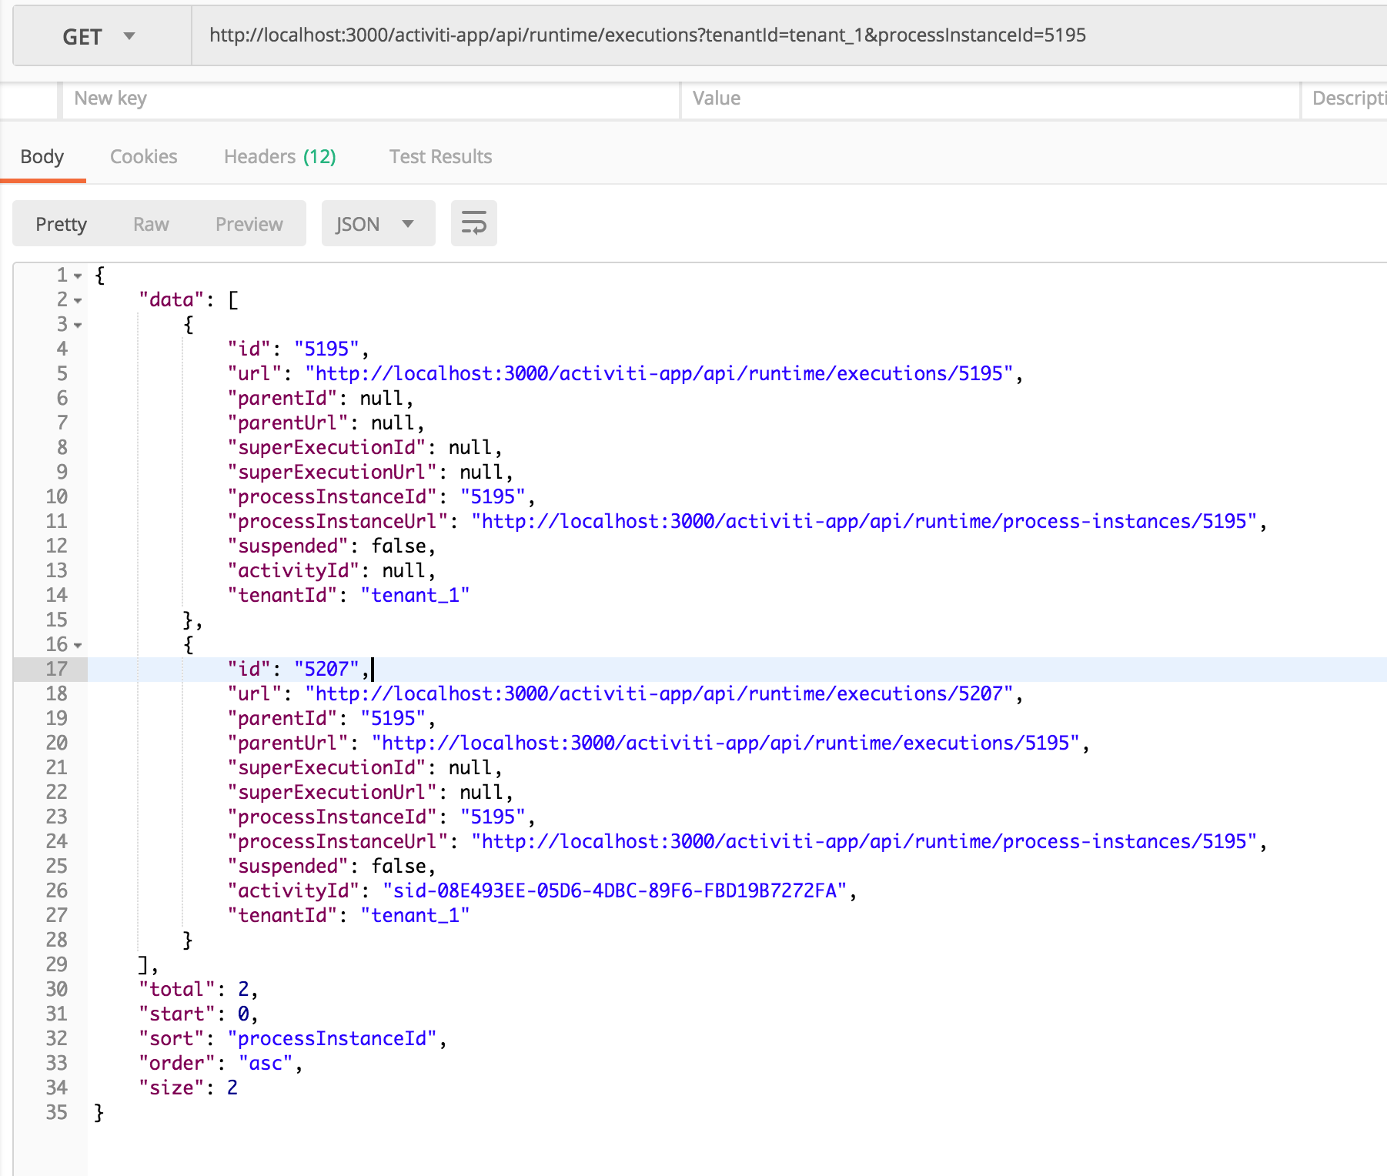
Task: Click the "order" asc value
Action: coord(266,1063)
